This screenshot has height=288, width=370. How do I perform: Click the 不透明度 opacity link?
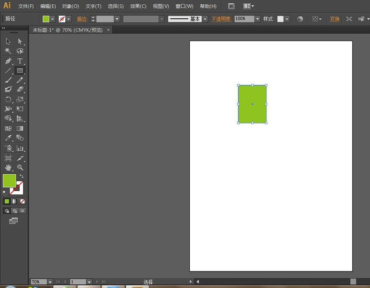(221, 19)
